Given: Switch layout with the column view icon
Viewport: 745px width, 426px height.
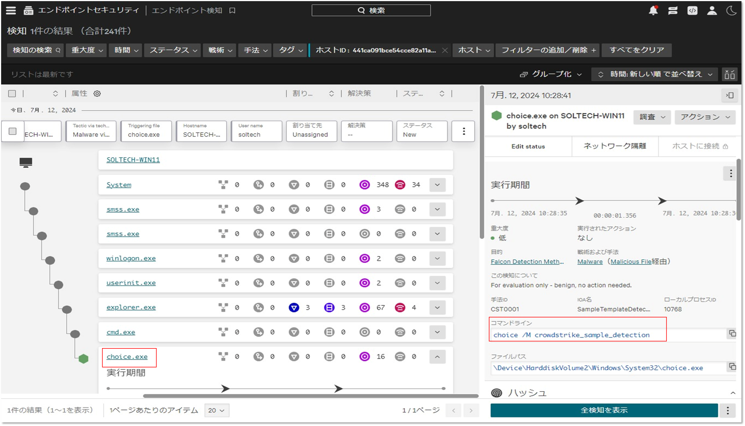Looking at the screenshot, I should [729, 74].
